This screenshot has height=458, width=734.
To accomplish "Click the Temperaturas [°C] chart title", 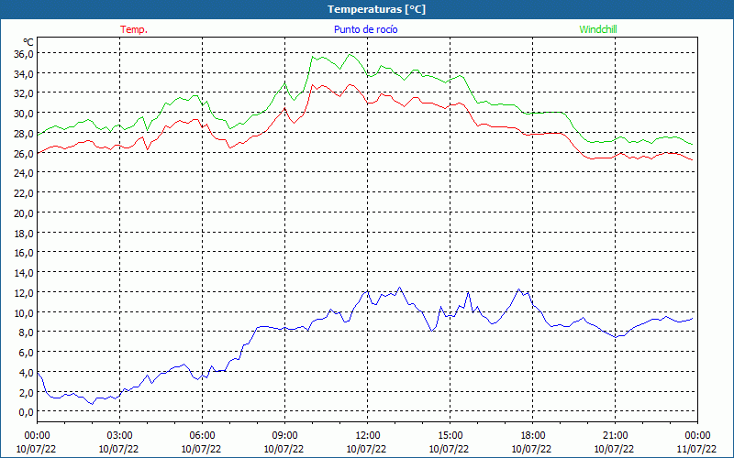I will pos(376,9).
